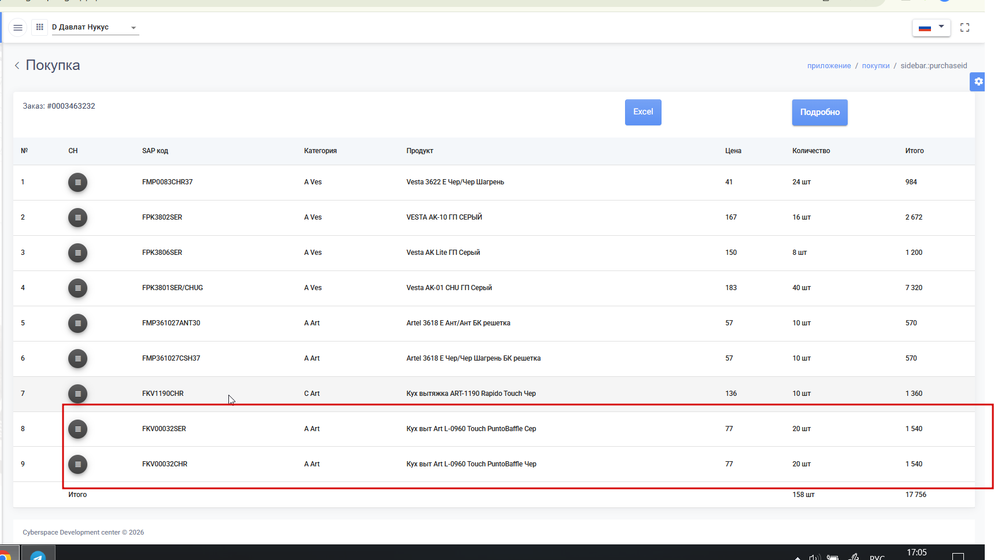Expand the Д Давлат Нукус dropdown
Screen dimensions: 994x560
click(95, 27)
